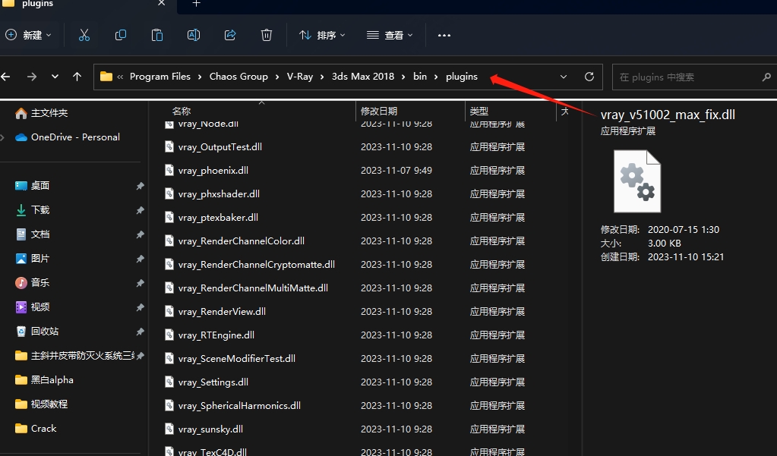Go up one folder level
This screenshot has height=456, width=777.
click(x=77, y=77)
